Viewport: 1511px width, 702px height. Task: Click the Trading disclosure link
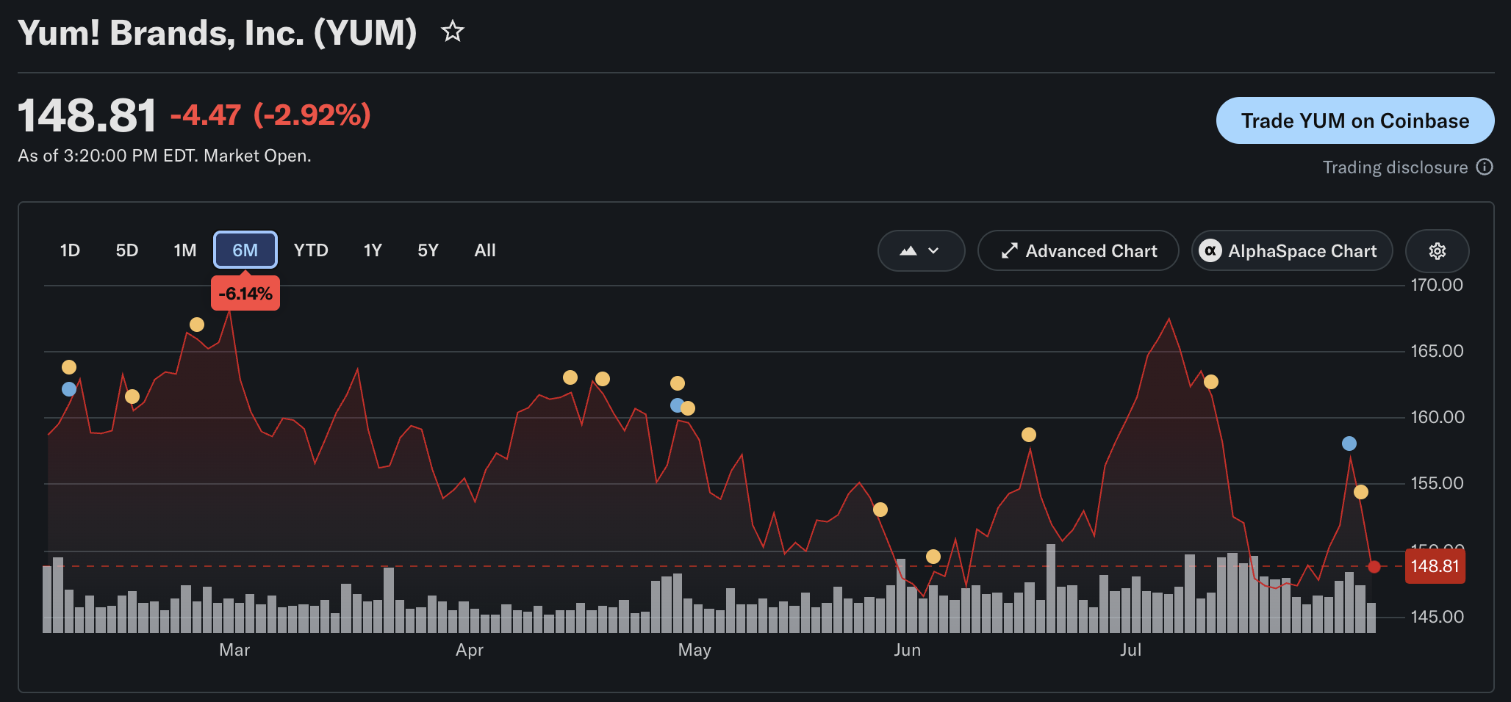[1395, 167]
